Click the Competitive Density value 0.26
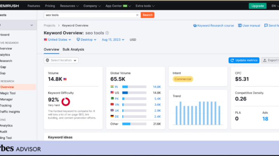 (x=241, y=99)
